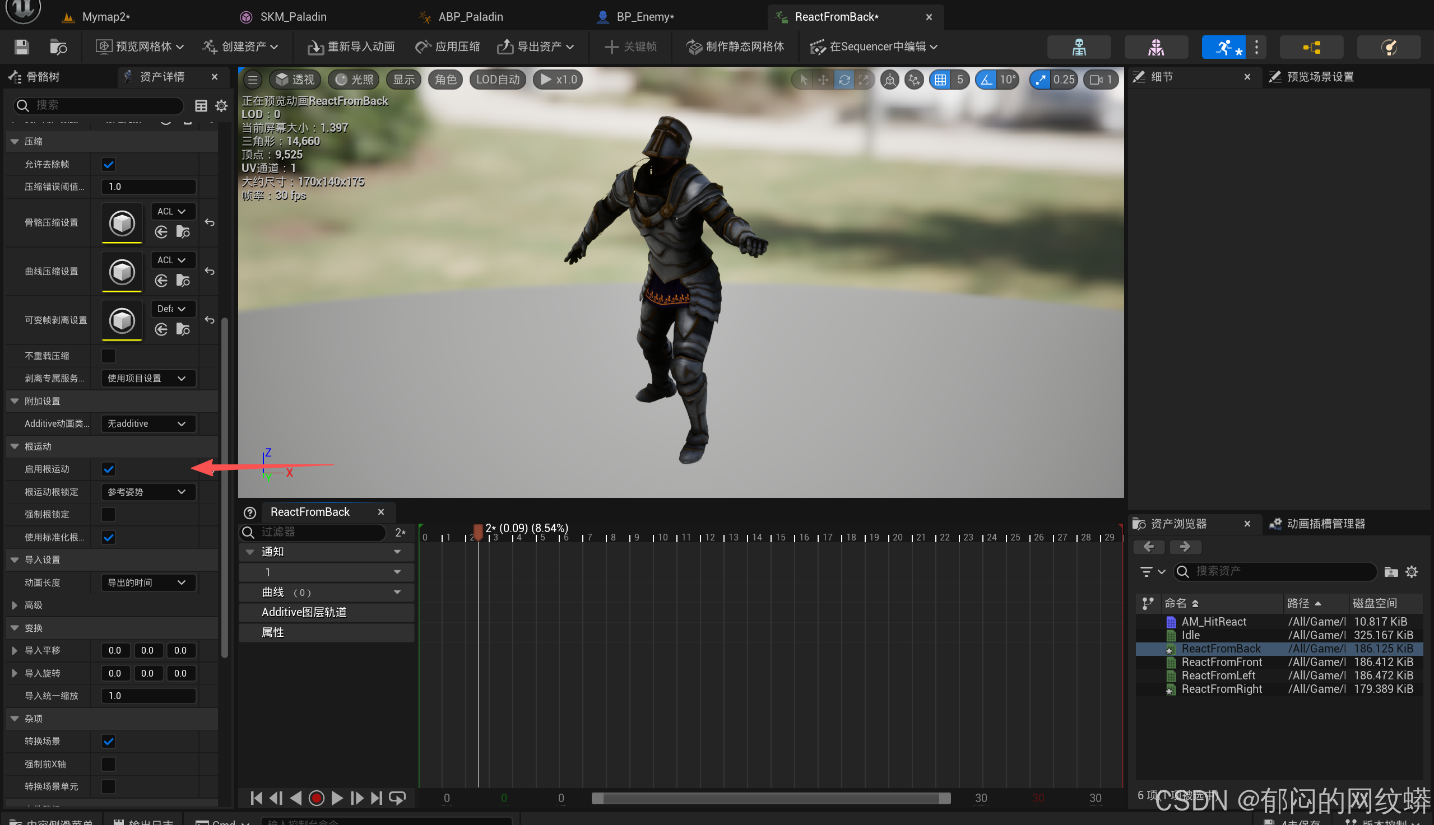Viewport: 1434px width, 825px height.
Task: Open viewport hamburger options menu
Action: tap(253, 80)
